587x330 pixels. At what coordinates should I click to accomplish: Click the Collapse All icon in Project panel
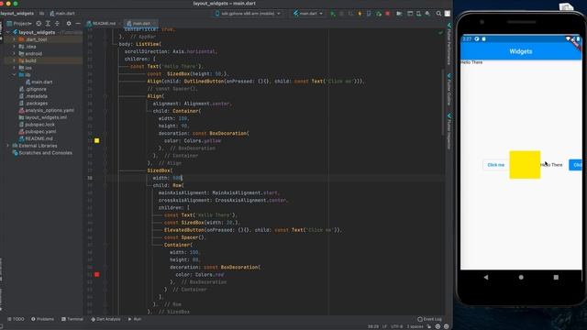coord(57,23)
